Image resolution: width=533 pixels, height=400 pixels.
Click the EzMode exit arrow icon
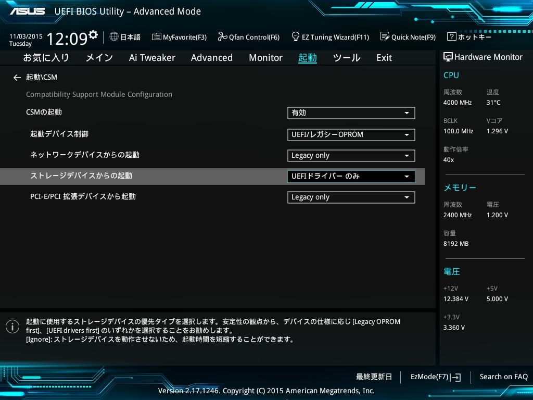point(456,377)
